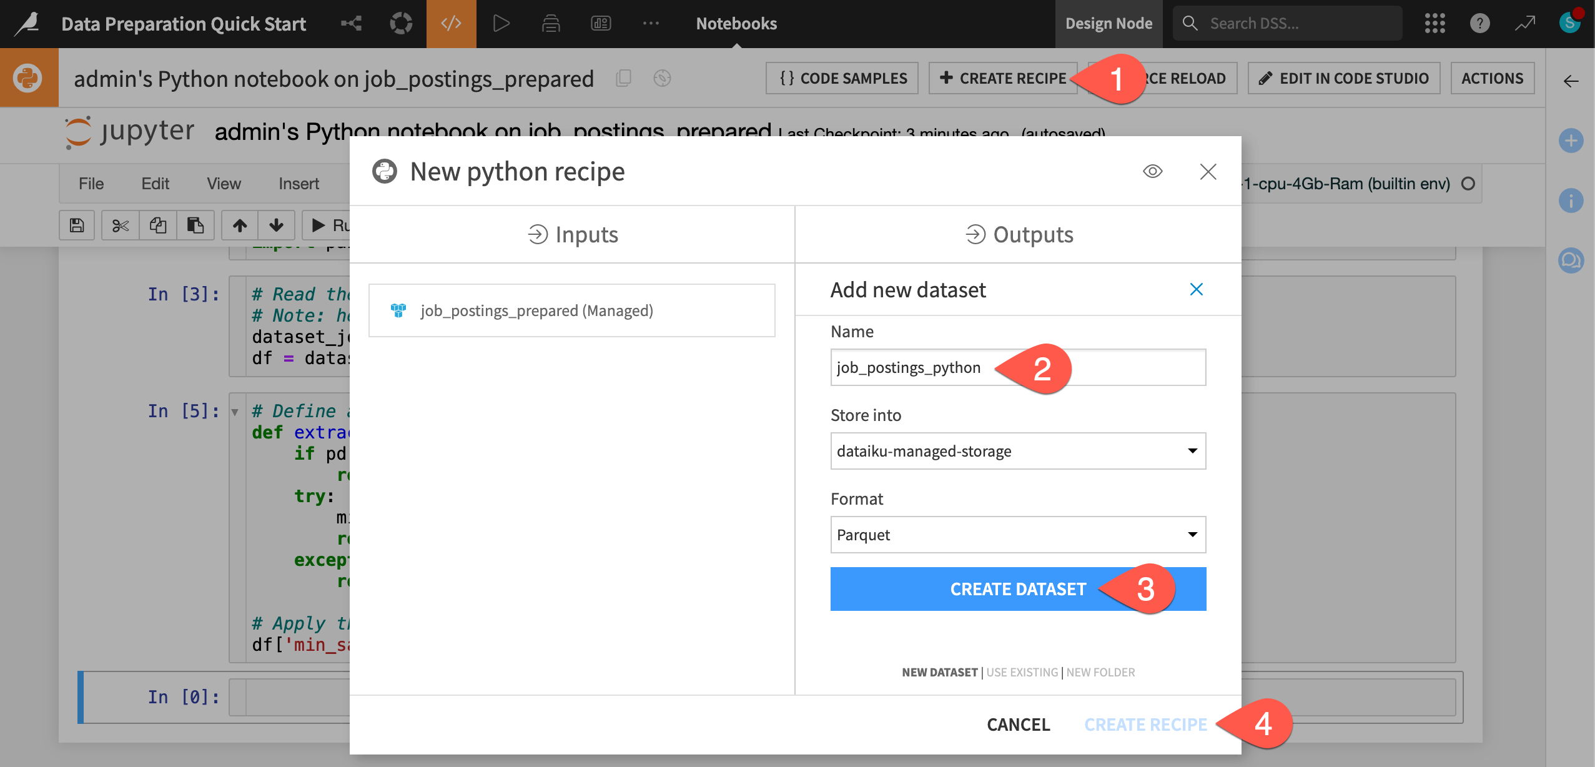
Task: Click the activity trend arrow icon
Action: click(x=1525, y=24)
